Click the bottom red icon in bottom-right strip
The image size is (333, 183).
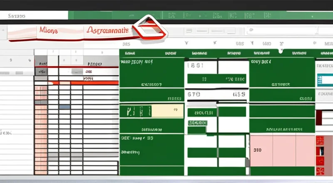320,170
